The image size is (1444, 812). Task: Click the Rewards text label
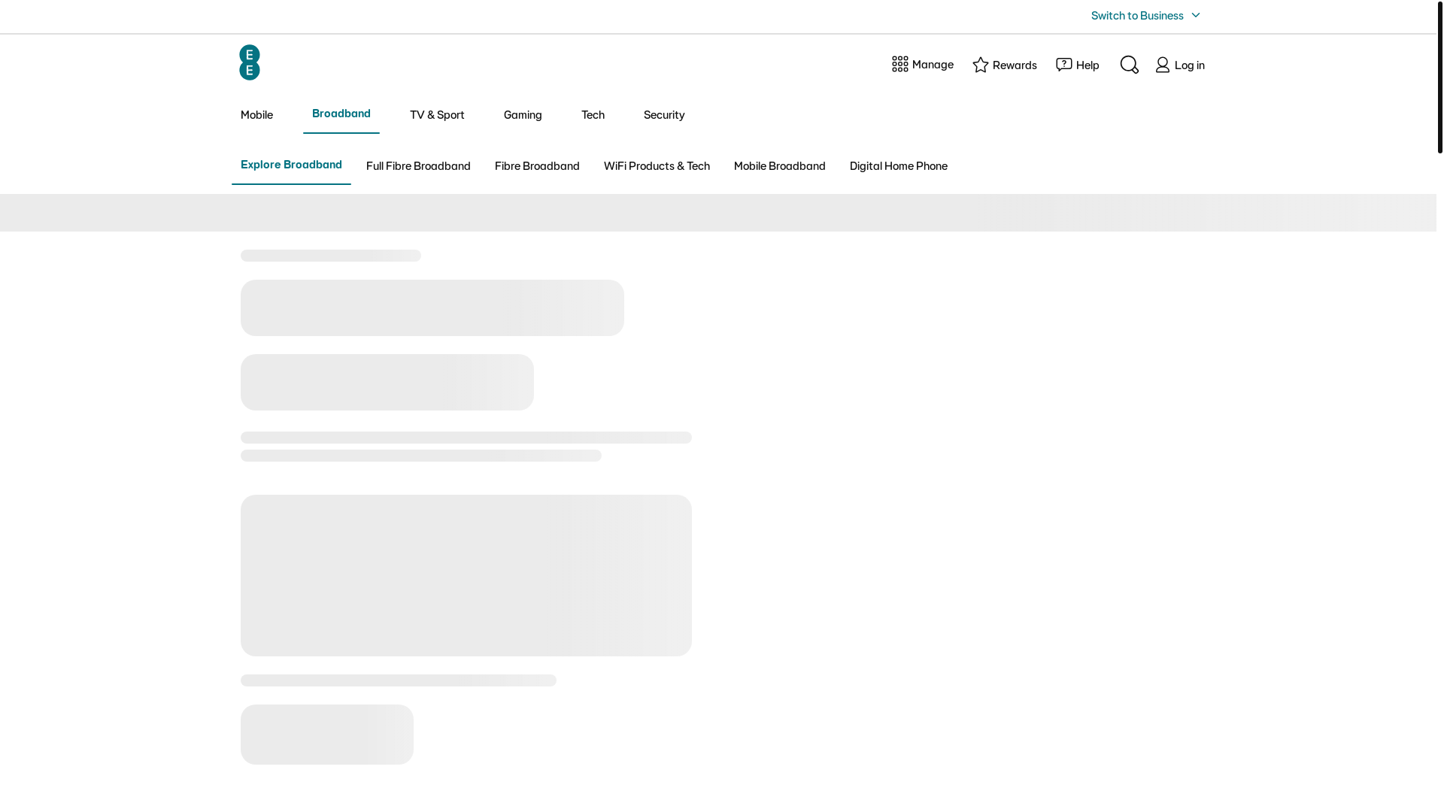1015,65
